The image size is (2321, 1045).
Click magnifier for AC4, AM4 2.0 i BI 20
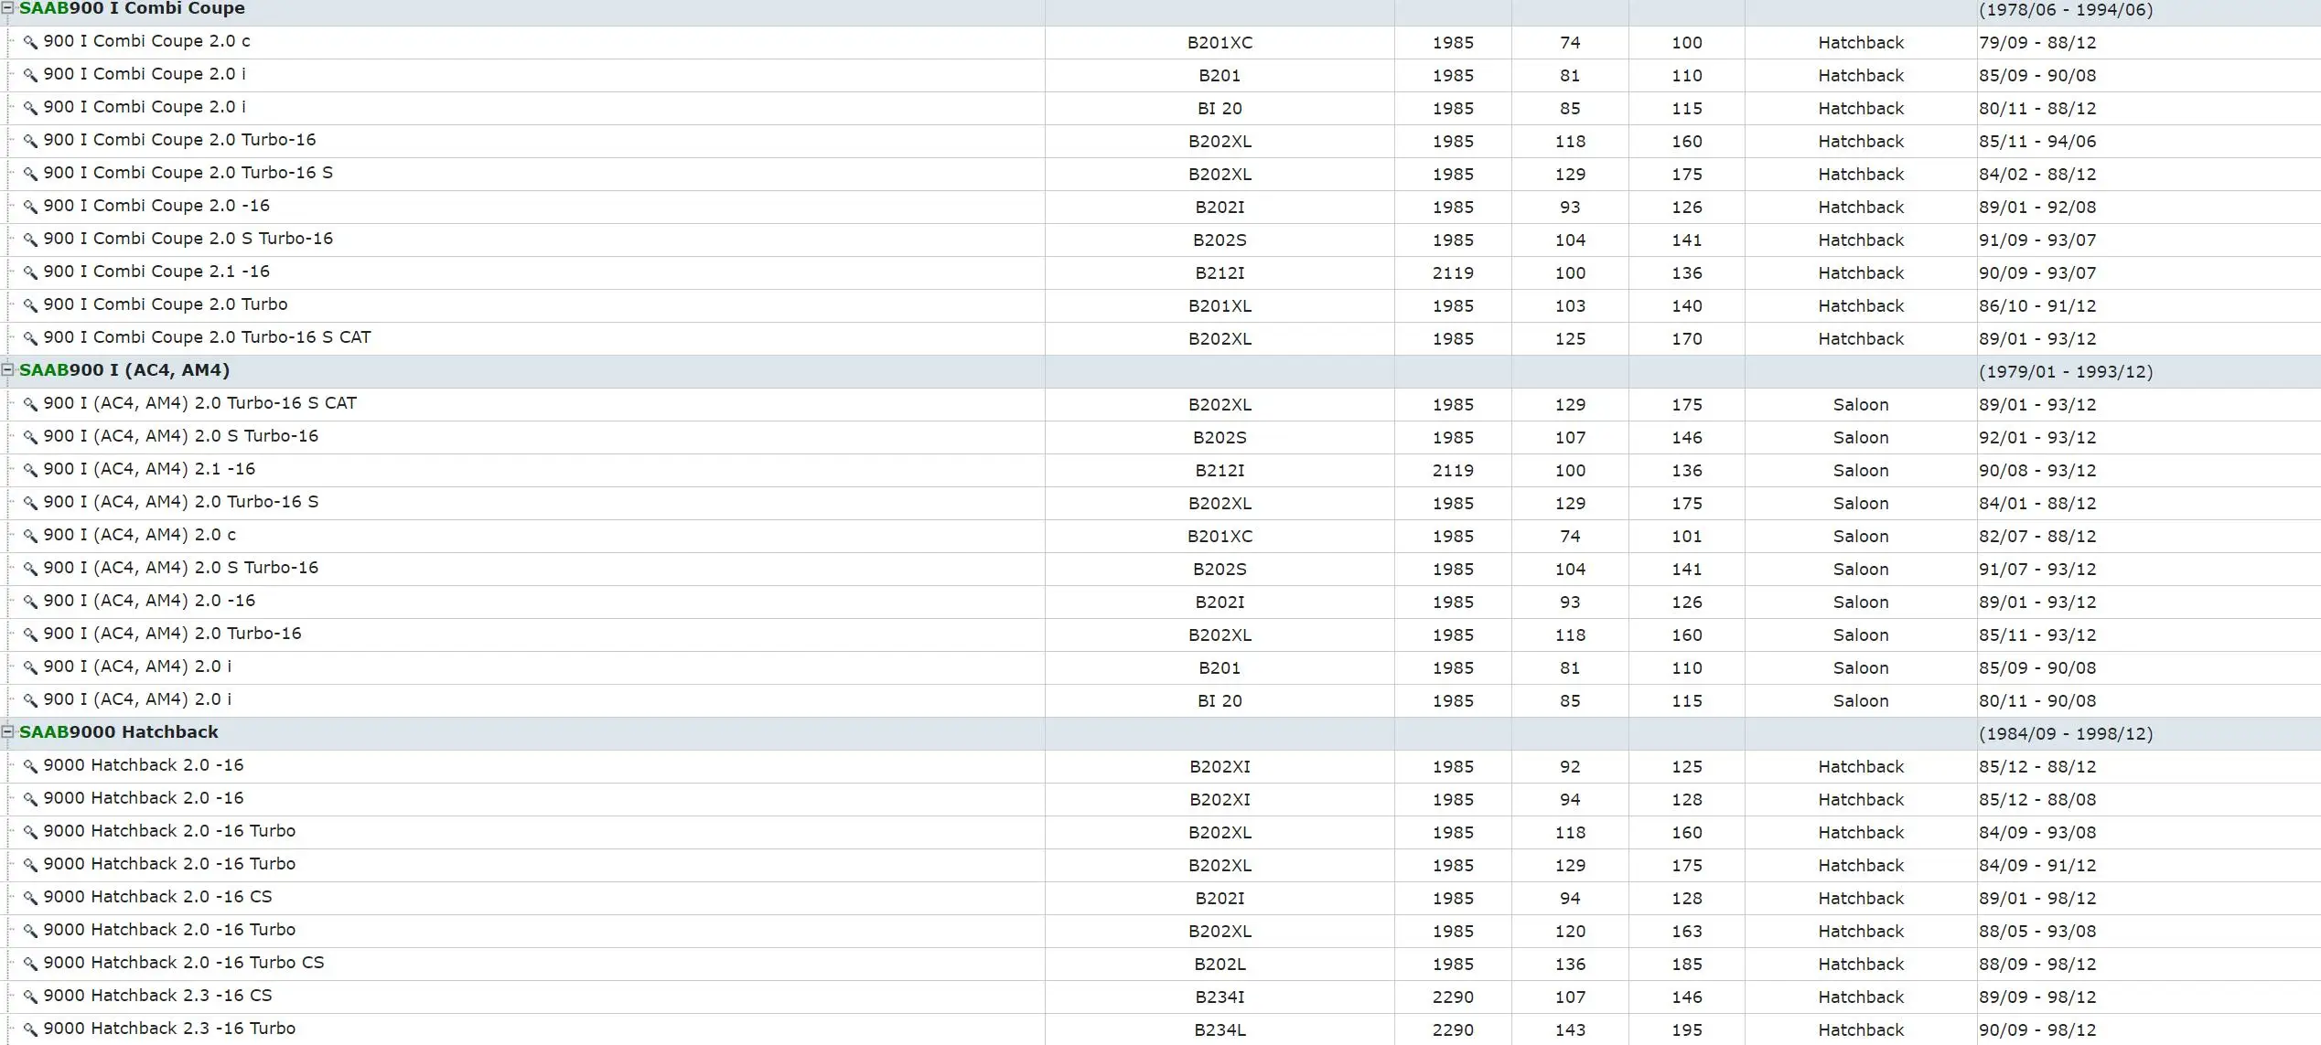point(30,701)
